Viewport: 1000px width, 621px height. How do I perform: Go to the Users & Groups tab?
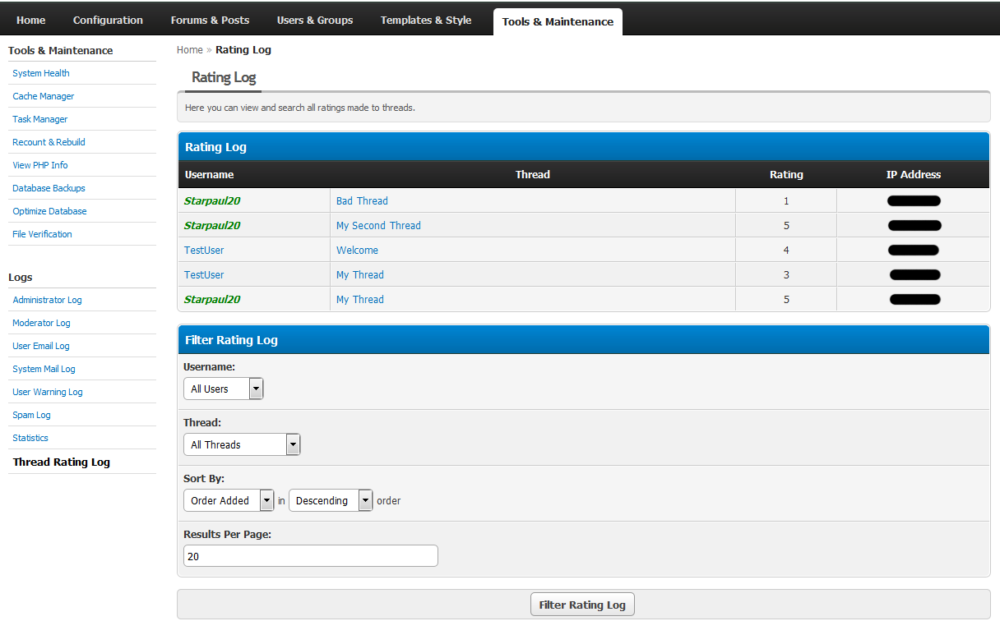pyautogui.click(x=315, y=21)
